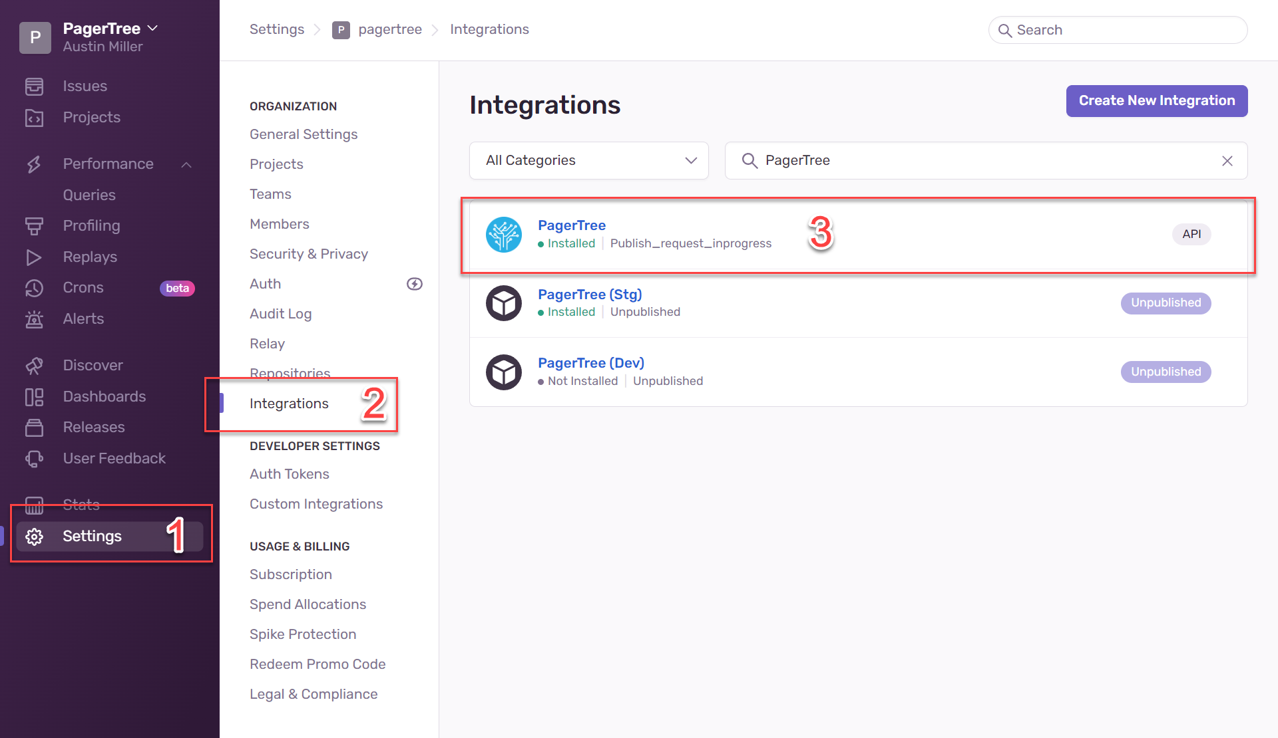Collapse the Performance section chevron
This screenshot has height=738, width=1278.
tap(186, 164)
